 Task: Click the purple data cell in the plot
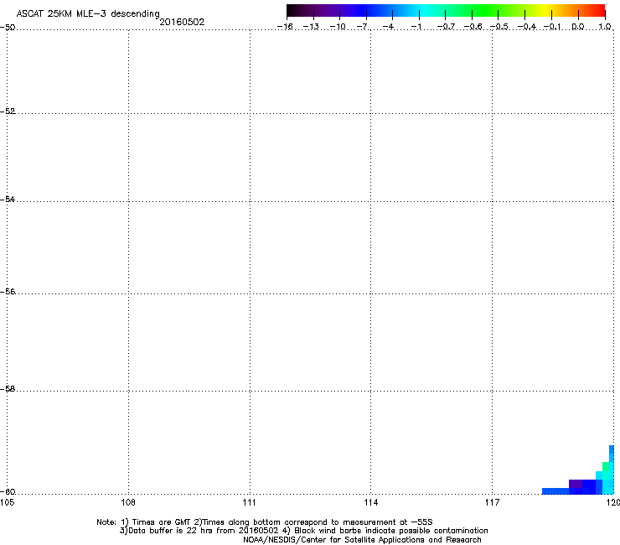(576, 484)
